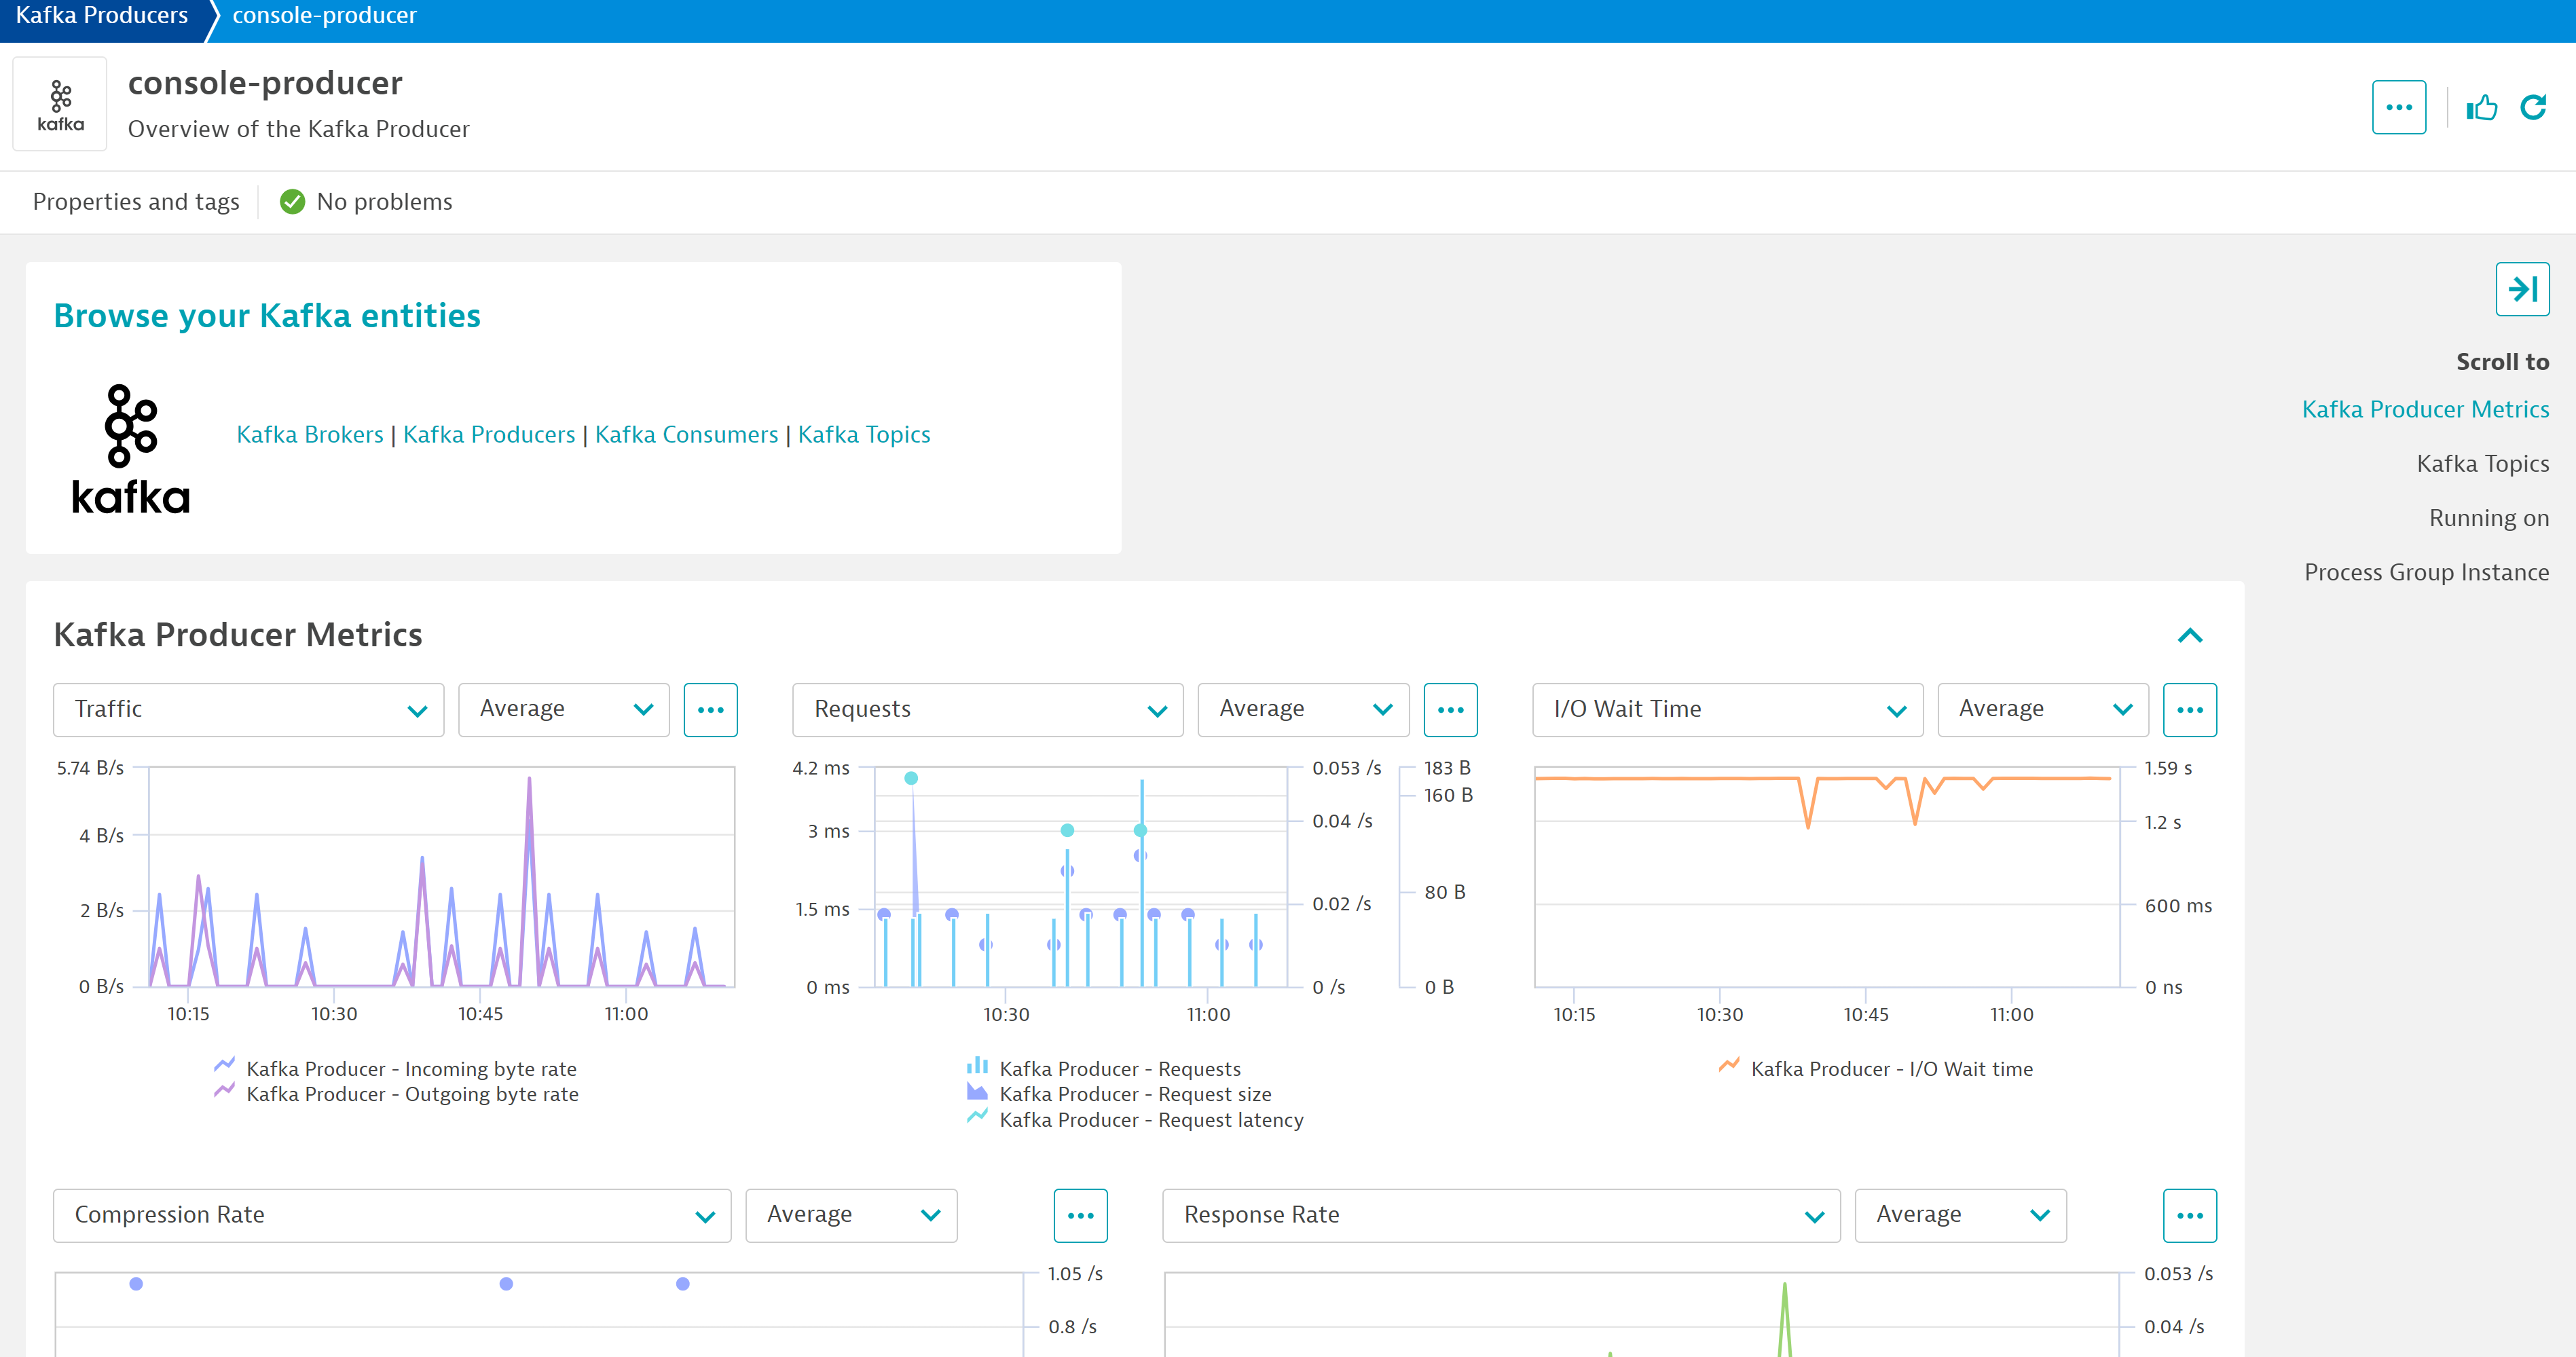
Task: Open Average dropdown next to I/O Wait Time
Action: point(2043,709)
